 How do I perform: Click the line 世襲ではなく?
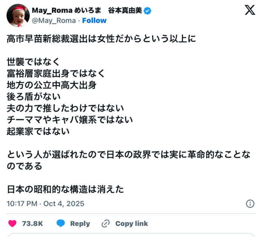[33, 62]
